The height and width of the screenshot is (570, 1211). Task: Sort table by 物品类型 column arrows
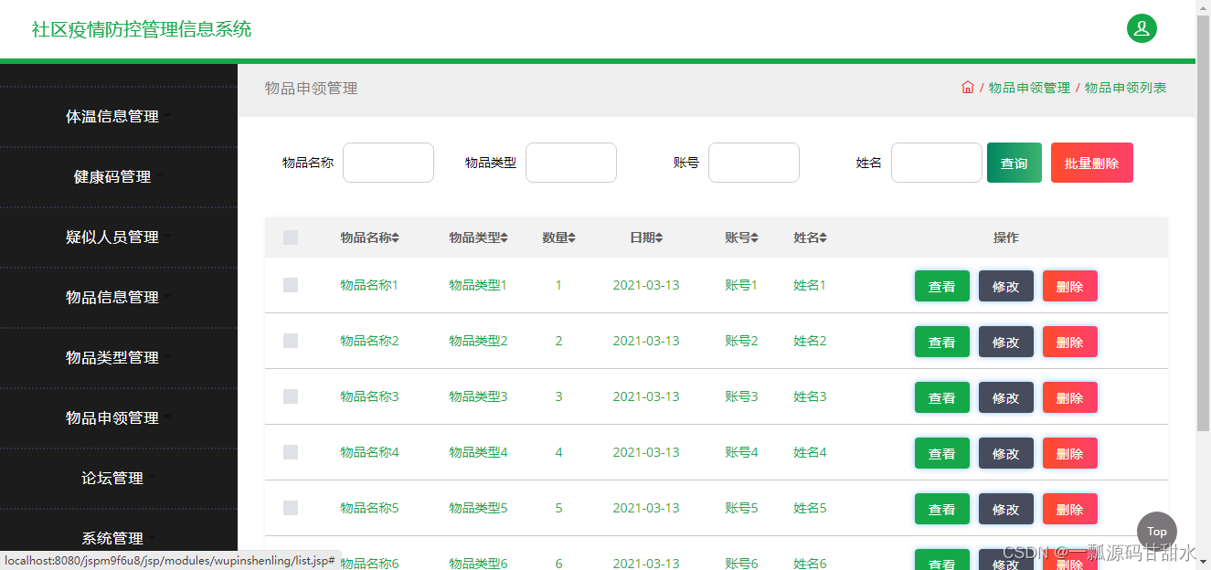[x=505, y=237]
